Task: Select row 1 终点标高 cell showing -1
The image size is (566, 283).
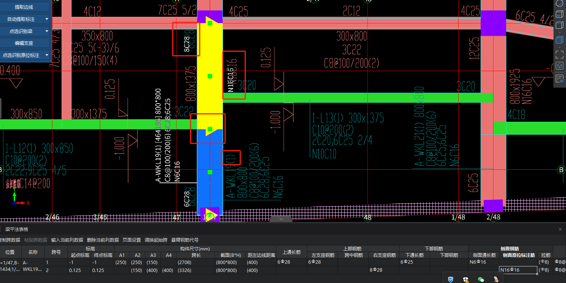Action: (102, 262)
